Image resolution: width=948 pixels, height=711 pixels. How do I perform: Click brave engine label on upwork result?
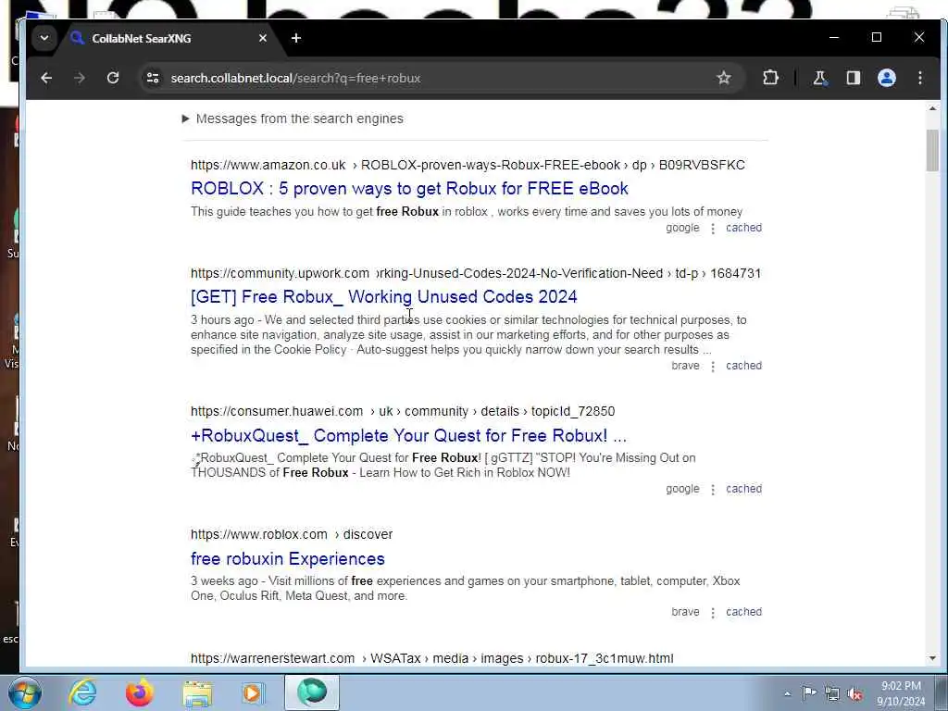click(x=685, y=366)
